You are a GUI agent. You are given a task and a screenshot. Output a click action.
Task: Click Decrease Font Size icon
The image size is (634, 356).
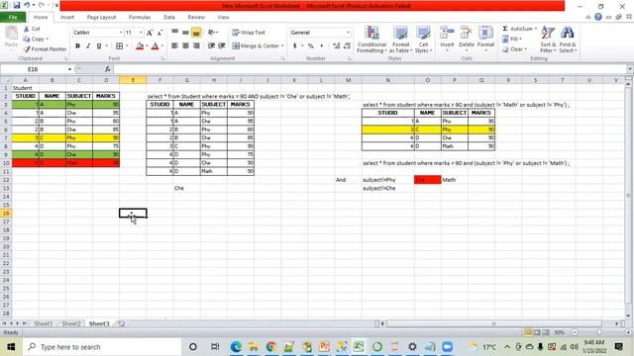coord(159,33)
